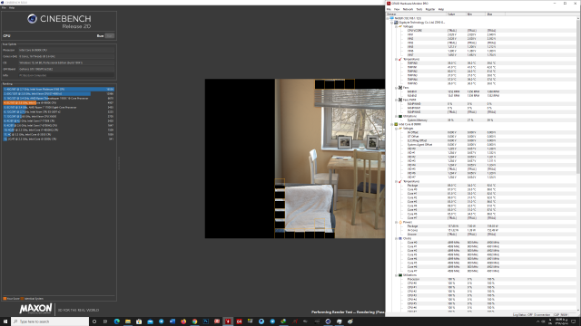This screenshot has height=326, width=581.
Task: Click the Info field under Your System
Action: coord(66,75)
